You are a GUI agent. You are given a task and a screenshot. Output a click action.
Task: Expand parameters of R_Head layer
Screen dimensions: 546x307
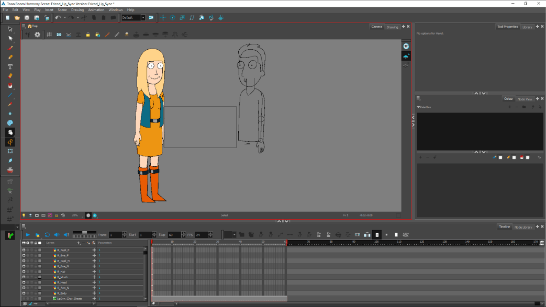click(94, 282)
